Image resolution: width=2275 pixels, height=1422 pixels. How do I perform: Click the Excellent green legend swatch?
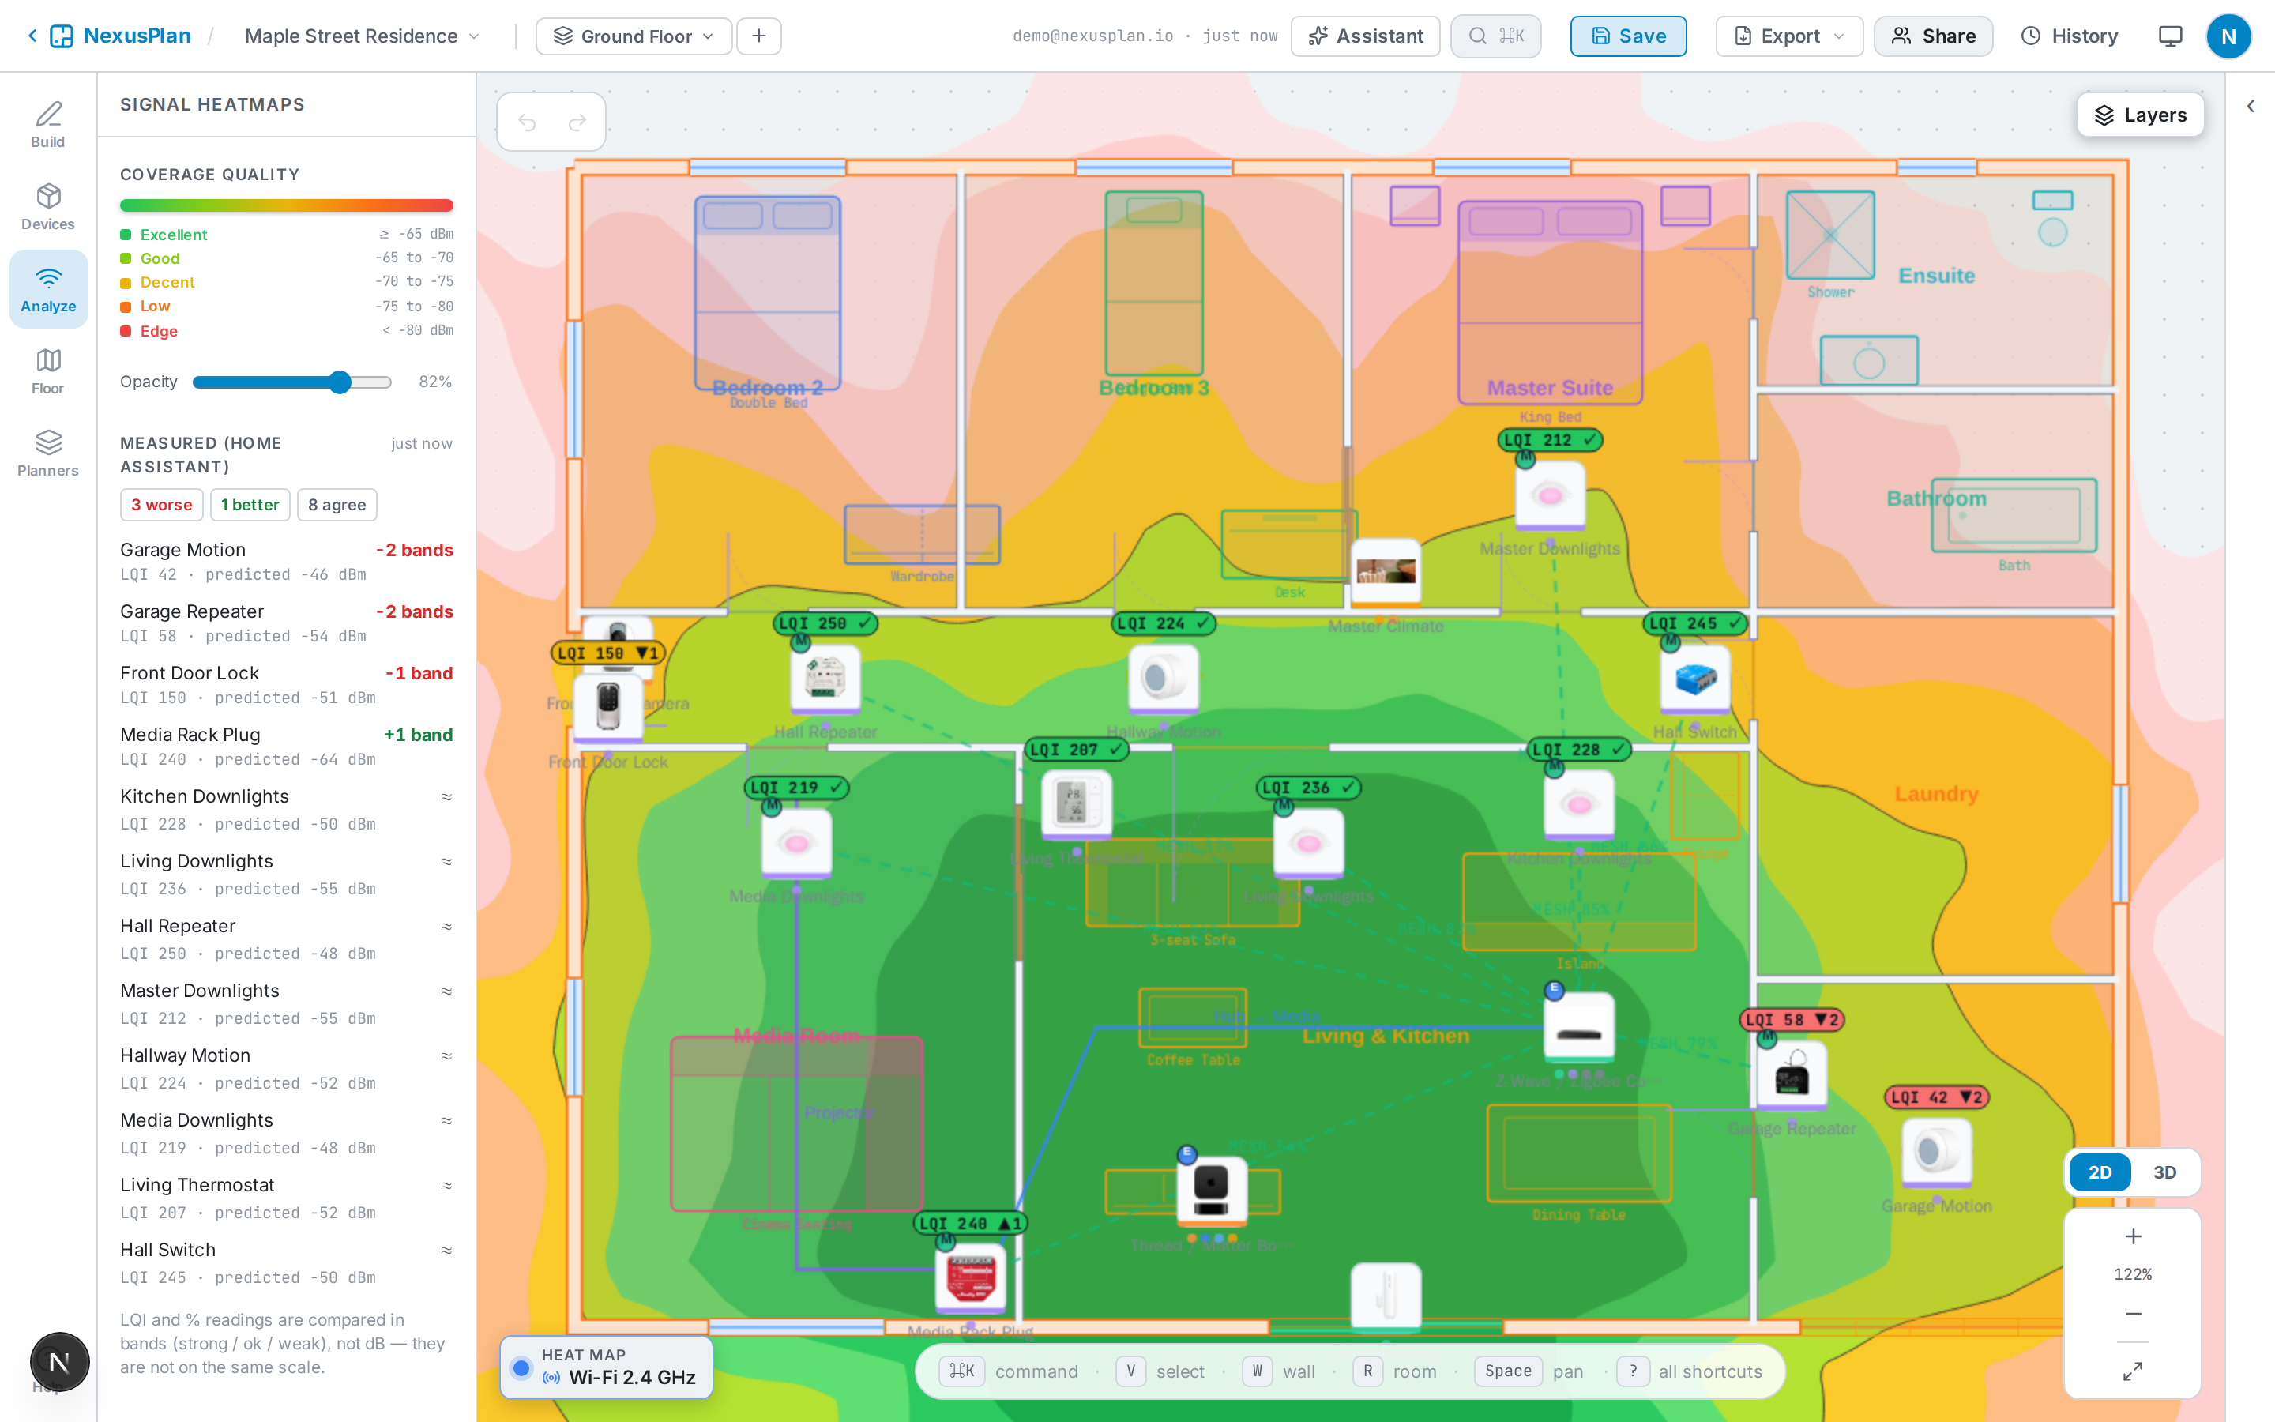click(x=126, y=234)
